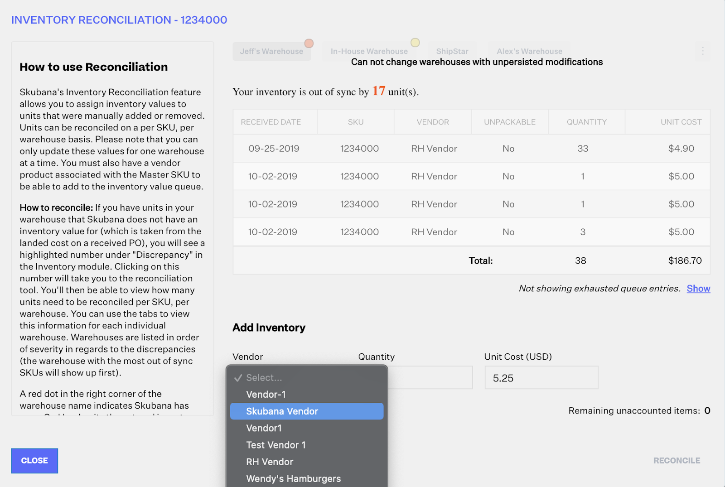Switch to ShipStar warehouse tab
The width and height of the screenshot is (725, 487).
pos(452,52)
